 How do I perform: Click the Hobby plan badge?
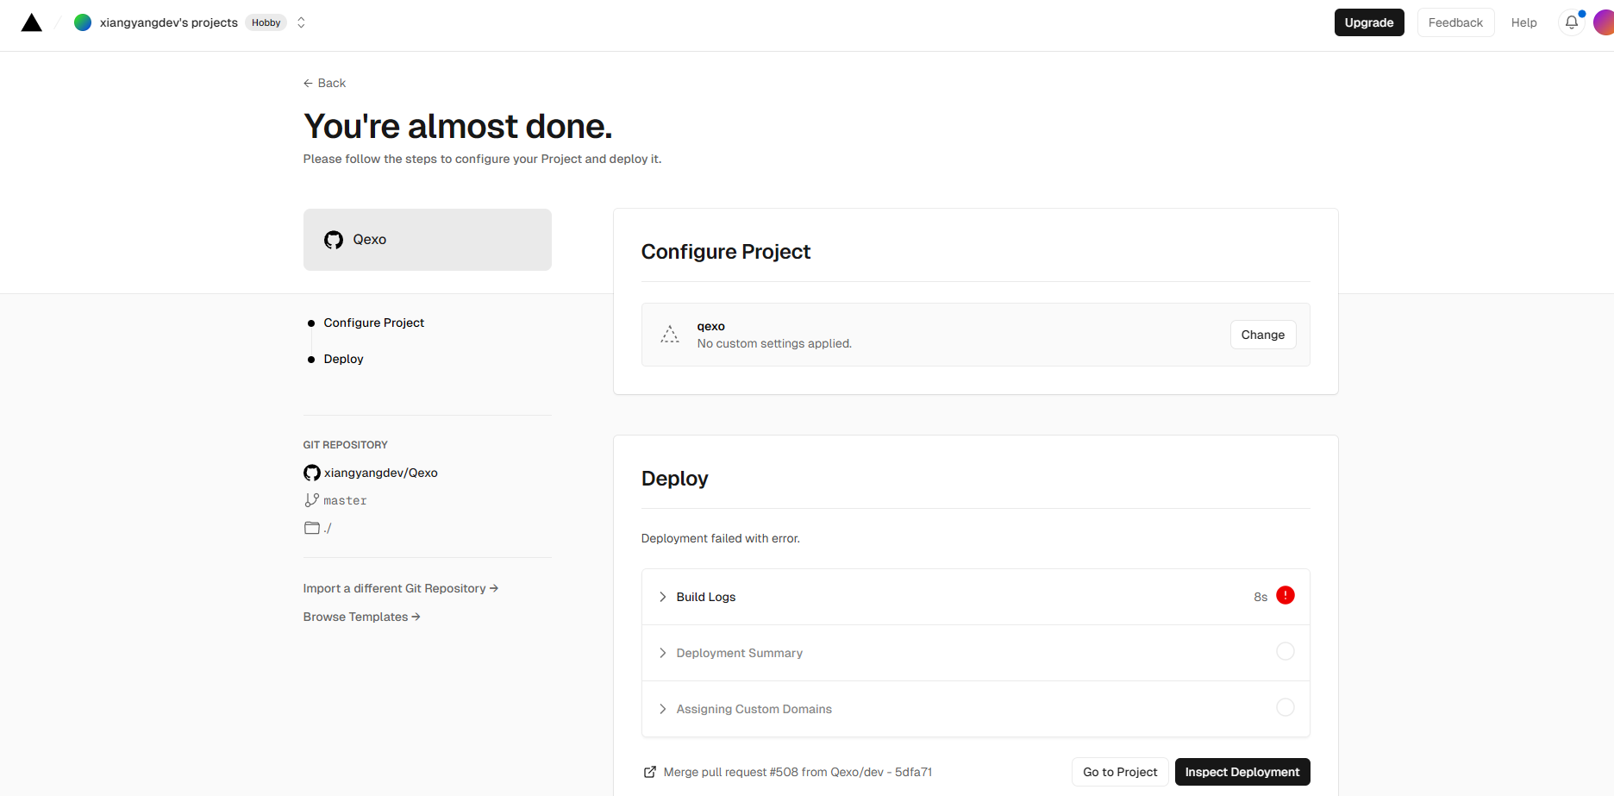tap(266, 22)
